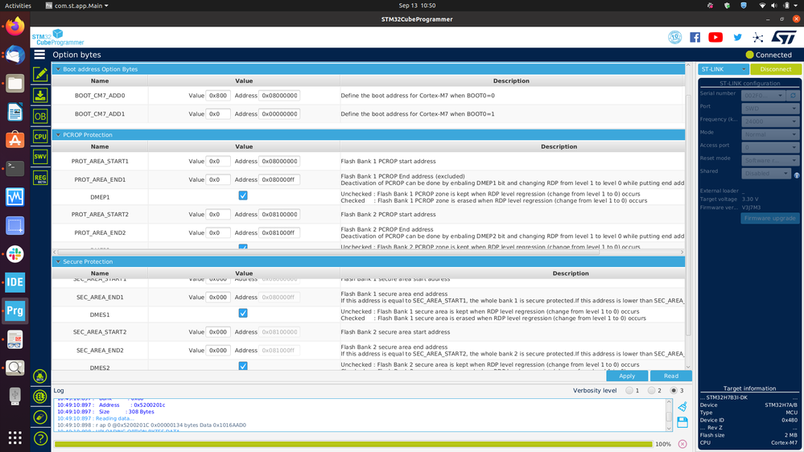The image size is (804, 452).
Task: Open Activities overview in top bar
Action: click(18, 6)
